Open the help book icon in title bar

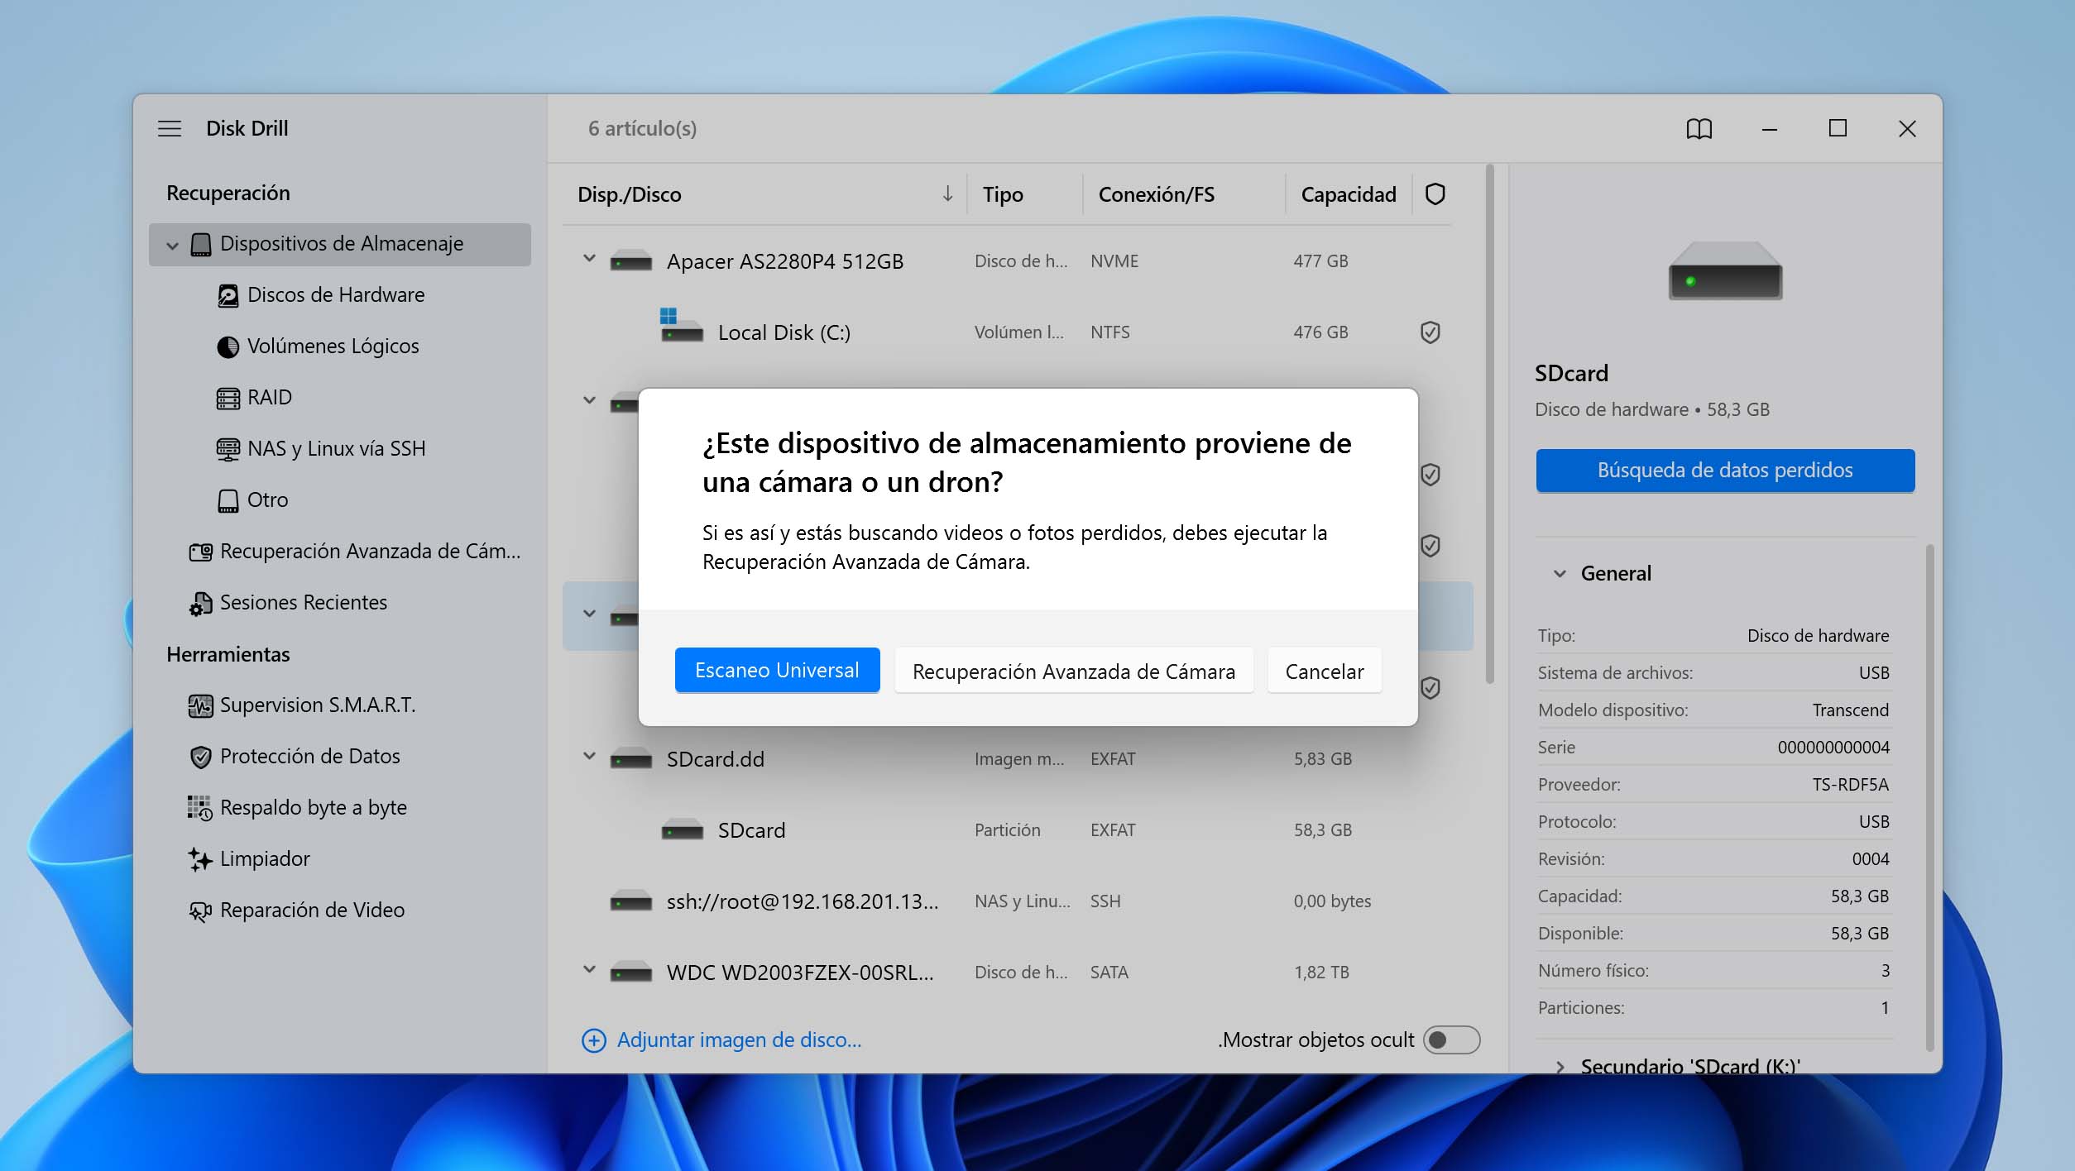pos(1699,128)
